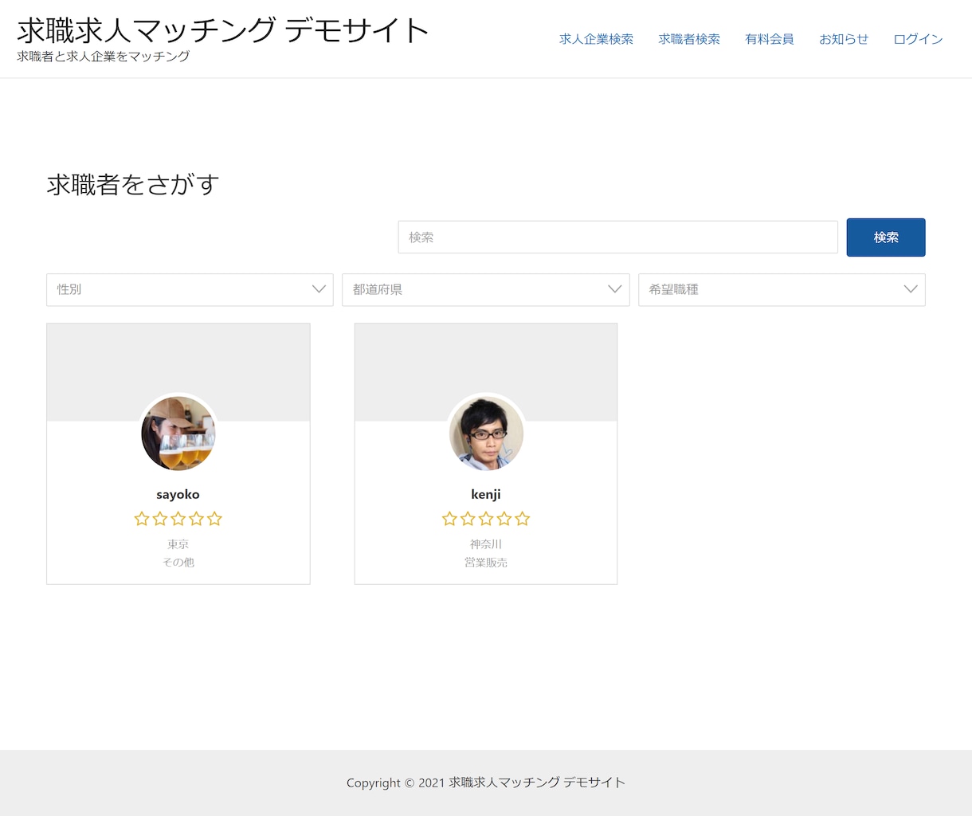Expand the 都道府県 dropdown
972x816 pixels.
(x=486, y=289)
